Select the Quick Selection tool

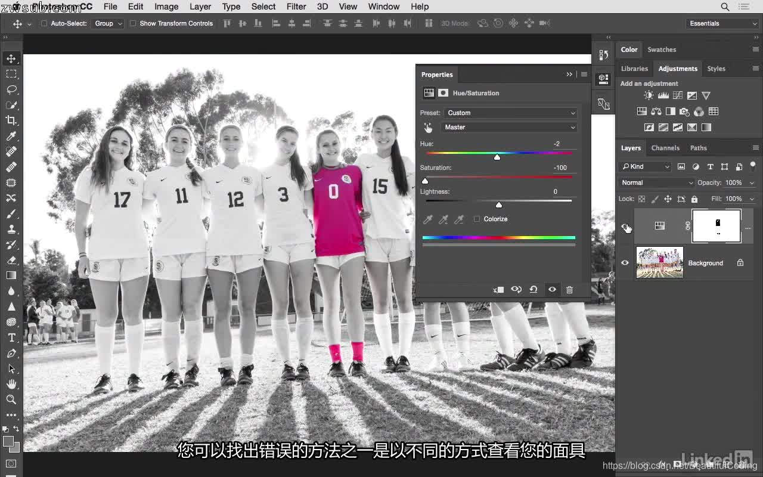point(11,105)
